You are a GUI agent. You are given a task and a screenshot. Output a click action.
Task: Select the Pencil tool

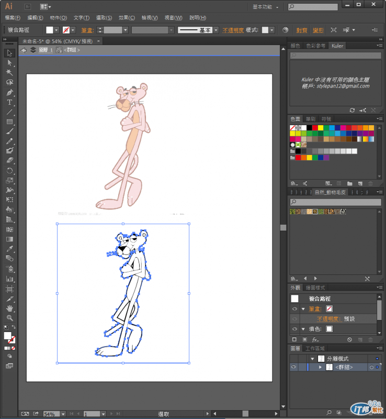pyautogui.click(x=9, y=141)
